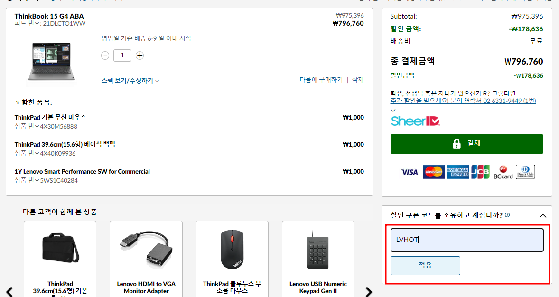559x297 pixels.
Task: Click ThinkPad 39.6cm 베이식 백팩 included item
Action: coord(65,144)
